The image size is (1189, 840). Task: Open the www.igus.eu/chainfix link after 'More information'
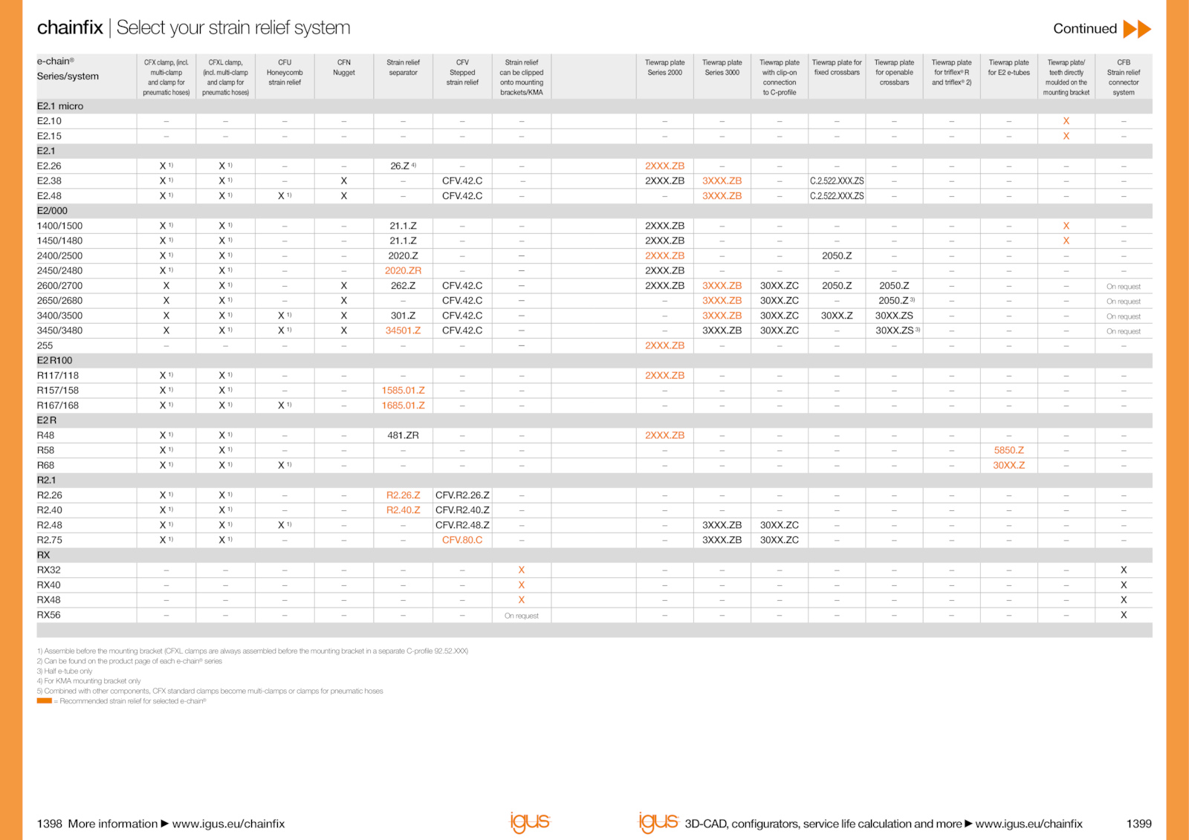click(x=228, y=824)
